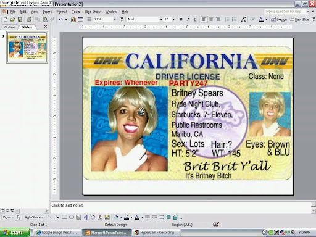Expand the AutoShapes menu
This screenshot has width=316, height=237.
(35, 217)
